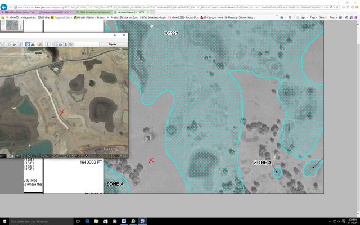Click the Home icon in command bar
360x225 pixels.
pos(282,17)
